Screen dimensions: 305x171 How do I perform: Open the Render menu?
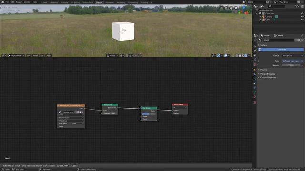click(19, 2)
